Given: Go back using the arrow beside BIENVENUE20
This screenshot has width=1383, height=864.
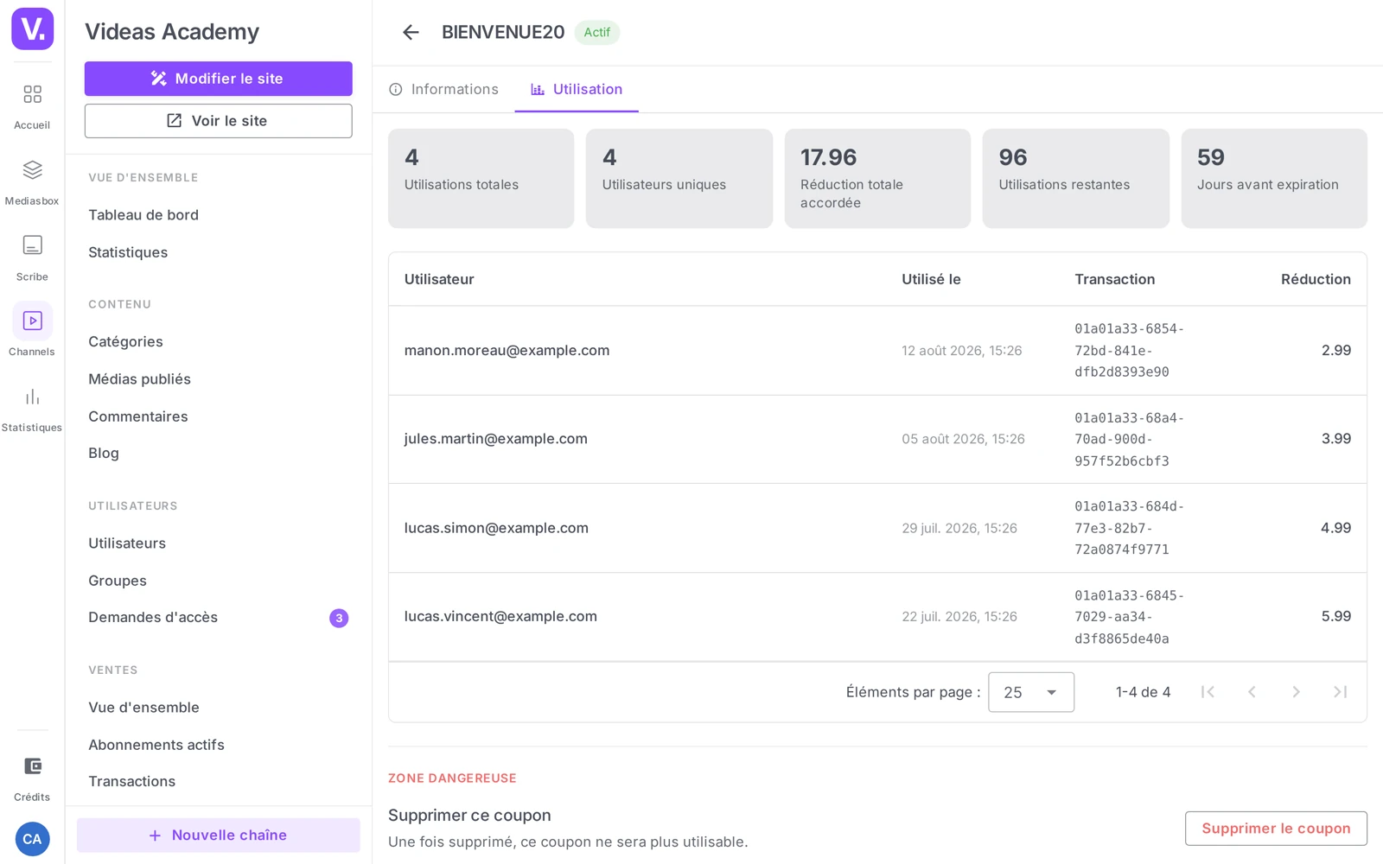Looking at the screenshot, I should click(x=411, y=32).
